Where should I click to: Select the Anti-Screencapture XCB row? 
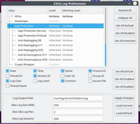click(x=56, y=60)
